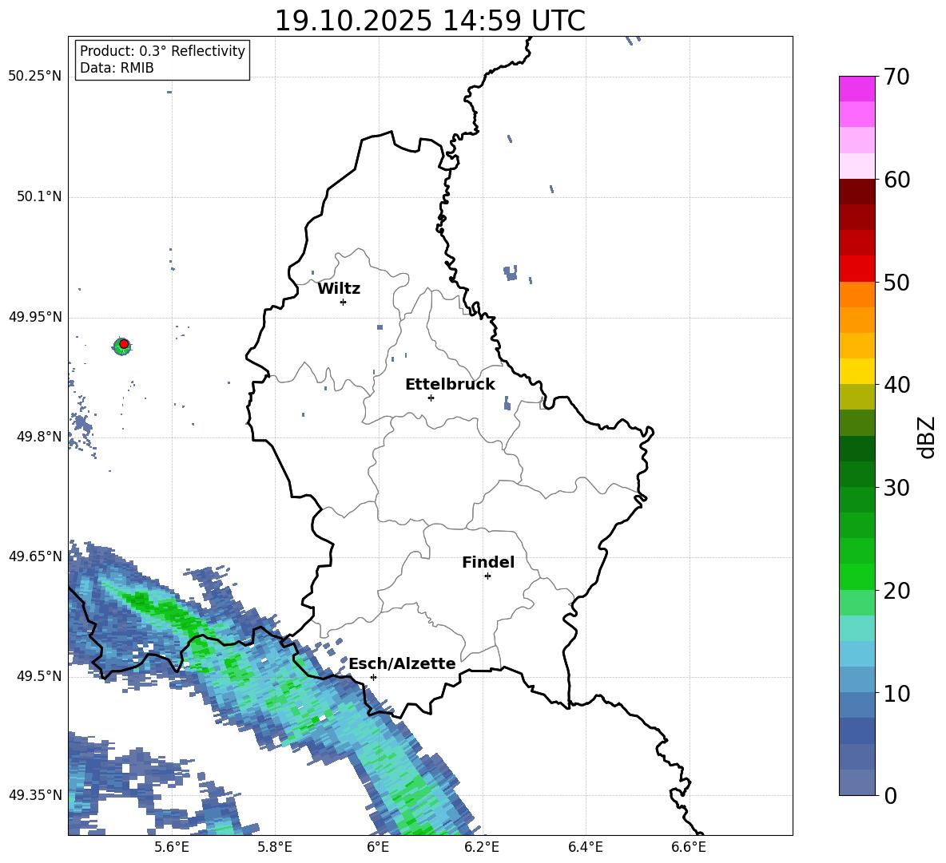946x863 pixels.
Task: Click the 6.4°E longitude label
Action: 585,847
